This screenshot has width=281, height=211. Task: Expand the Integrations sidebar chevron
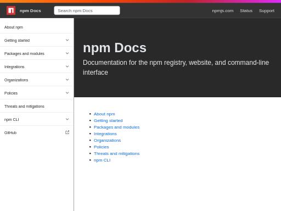pos(67,66)
